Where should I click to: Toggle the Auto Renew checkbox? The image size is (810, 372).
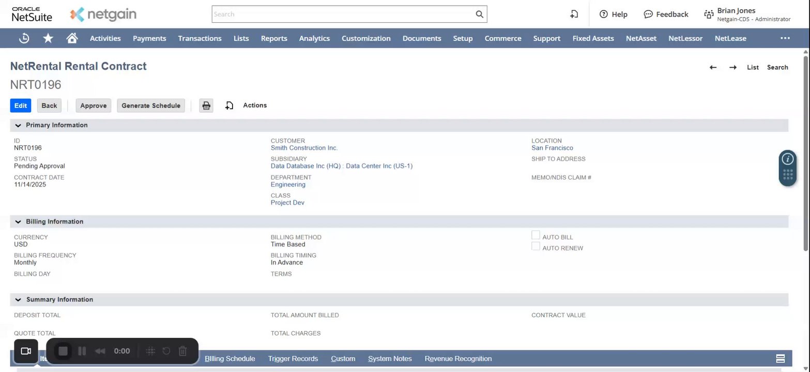(x=536, y=246)
